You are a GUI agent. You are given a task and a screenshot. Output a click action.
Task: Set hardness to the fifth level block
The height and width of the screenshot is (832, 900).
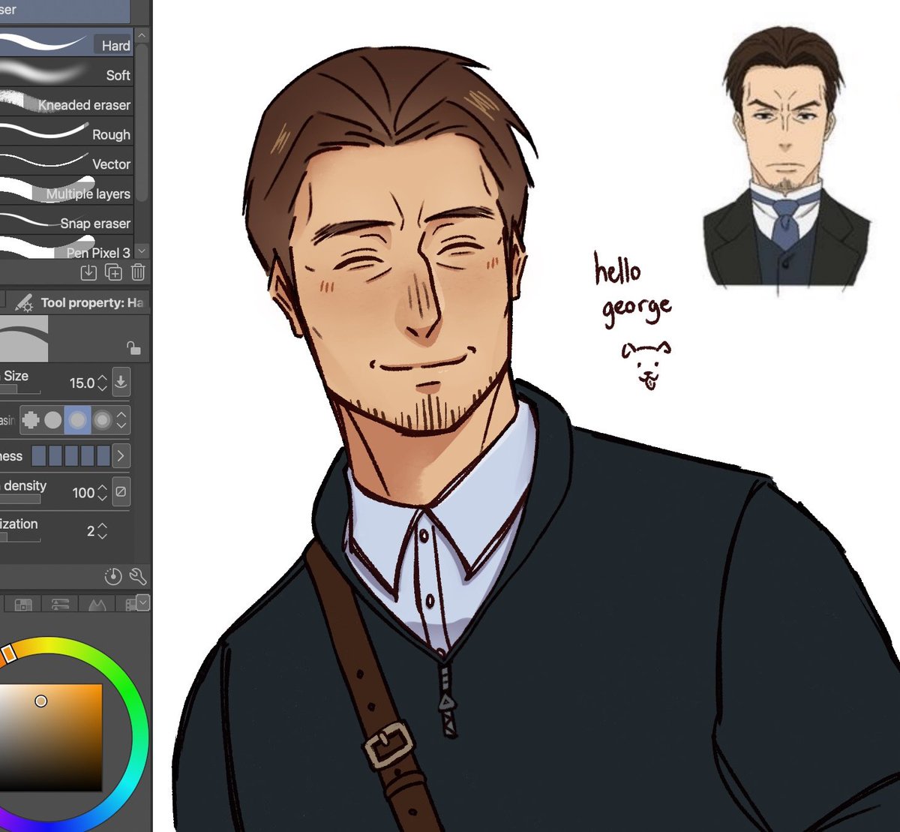tap(103, 455)
